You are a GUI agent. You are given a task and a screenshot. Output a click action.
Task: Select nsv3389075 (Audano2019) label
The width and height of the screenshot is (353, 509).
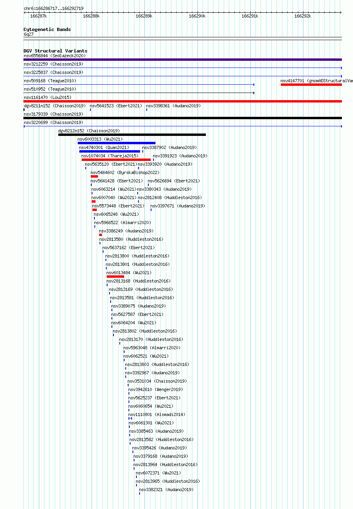click(139, 306)
